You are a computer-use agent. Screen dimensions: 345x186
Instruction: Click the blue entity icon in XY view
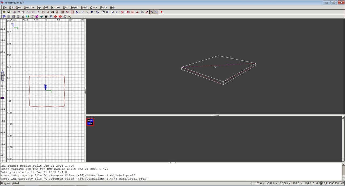[46, 87]
